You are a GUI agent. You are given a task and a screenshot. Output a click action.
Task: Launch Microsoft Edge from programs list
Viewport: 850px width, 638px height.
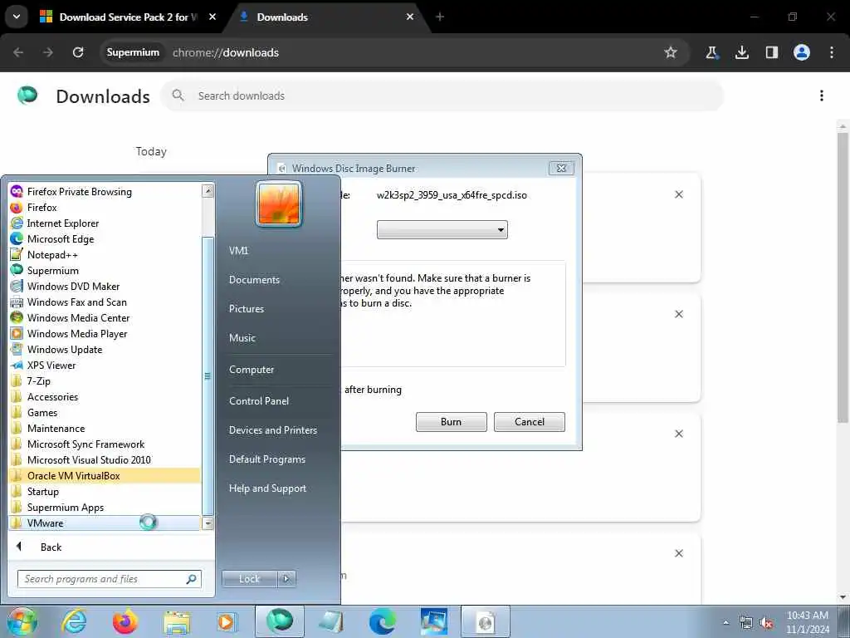pos(104,238)
